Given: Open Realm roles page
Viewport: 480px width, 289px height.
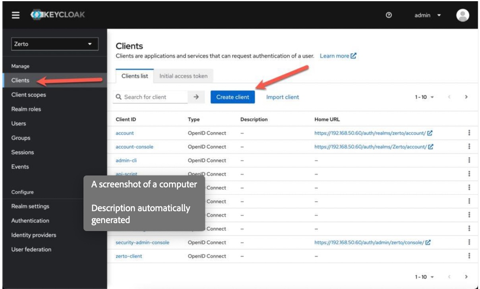Looking at the screenshot, I should click(26, 109).
